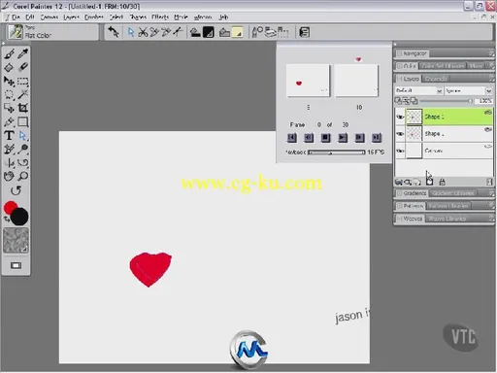
Task: Select the Canvas layer row
Action: click(444, 151)
